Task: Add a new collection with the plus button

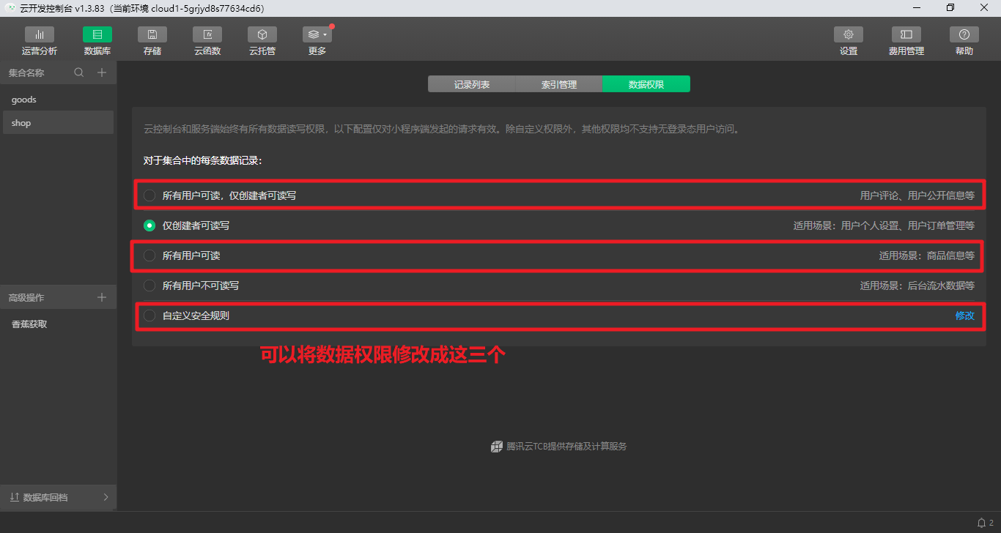Action: [102, 72]
